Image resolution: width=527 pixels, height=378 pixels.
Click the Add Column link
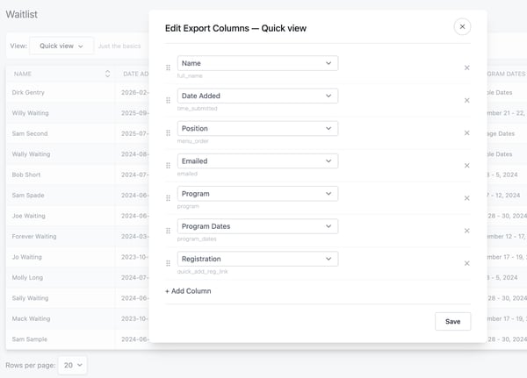coord(188,291)
